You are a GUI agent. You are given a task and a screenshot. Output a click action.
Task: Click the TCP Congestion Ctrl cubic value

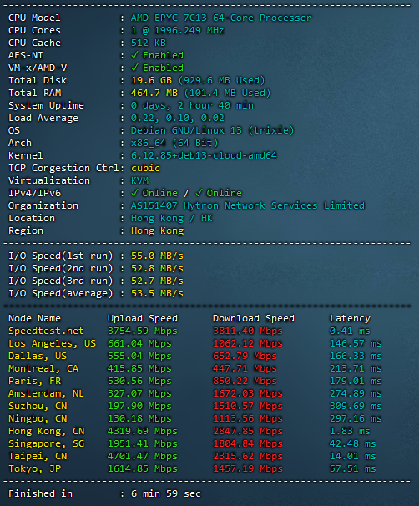pyautogui.click(x=145, y=168)
